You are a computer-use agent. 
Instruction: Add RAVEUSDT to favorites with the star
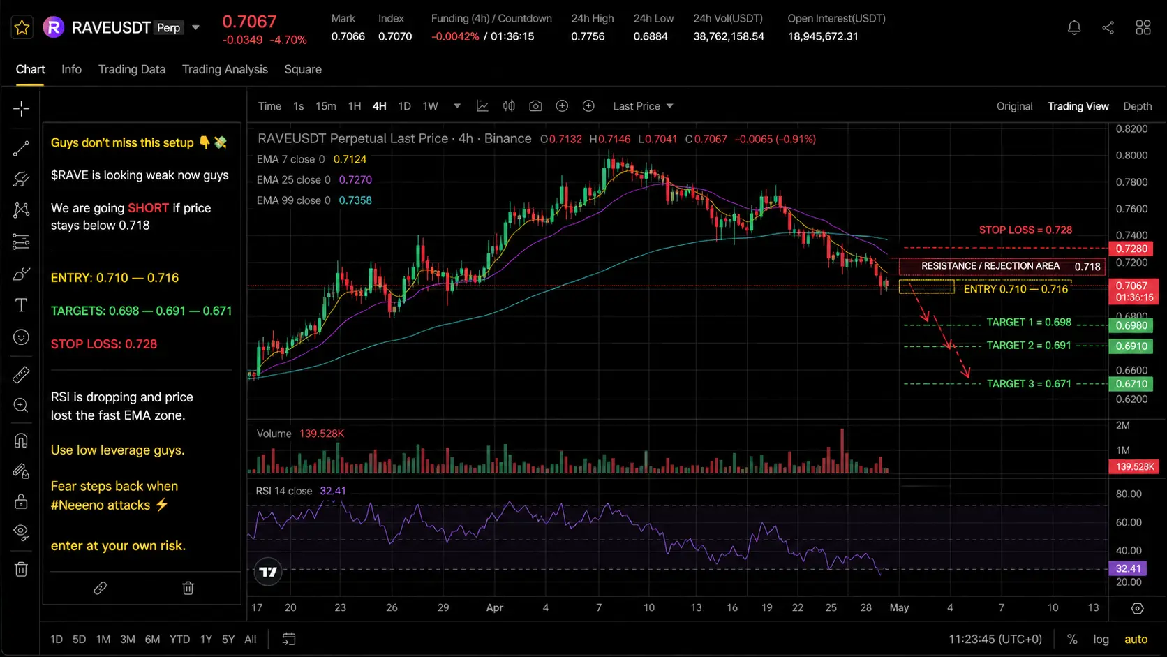[22, 27]
